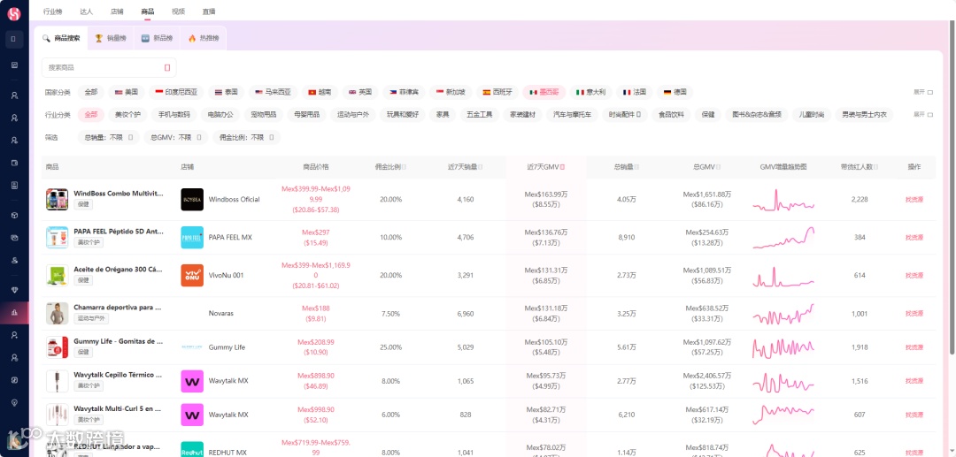
Task: Expand the country category row with 展开
Action: click(922, 93)
